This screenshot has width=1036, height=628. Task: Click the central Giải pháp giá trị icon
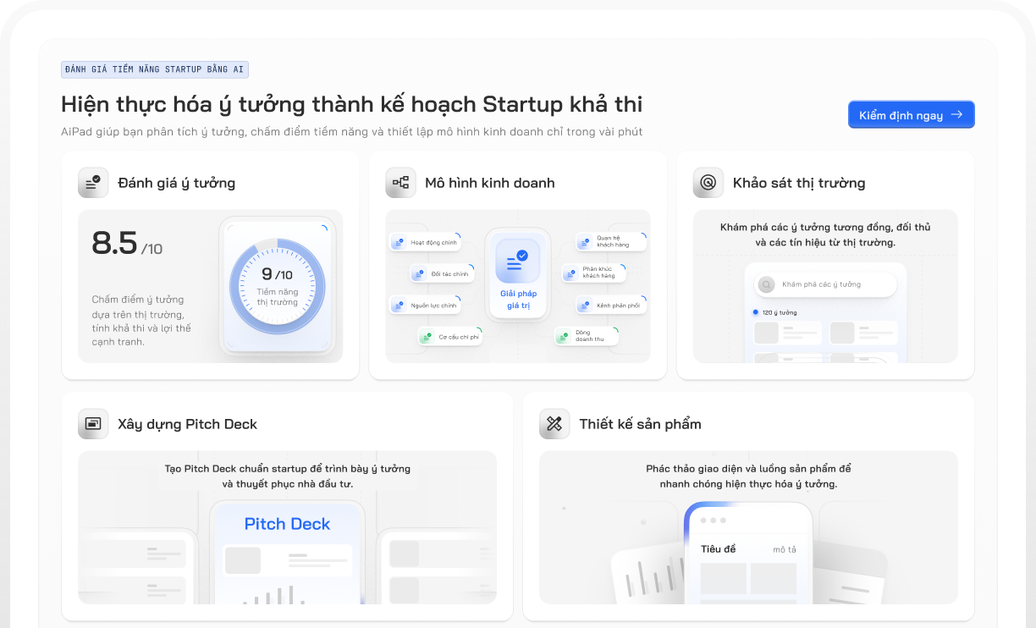[518, 260]
